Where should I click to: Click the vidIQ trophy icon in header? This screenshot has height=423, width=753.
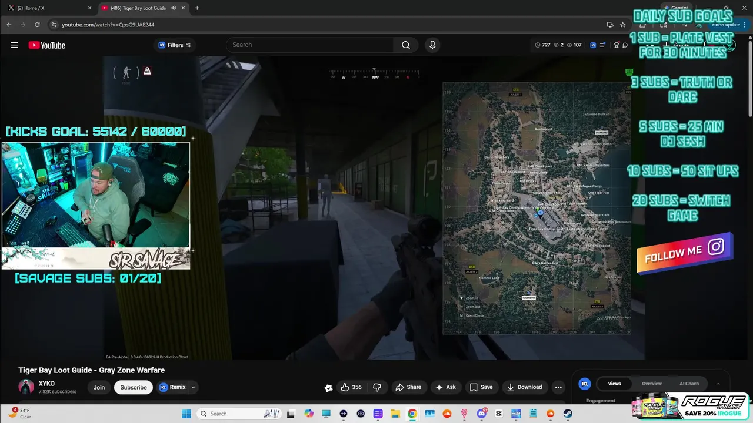(616, 45)
